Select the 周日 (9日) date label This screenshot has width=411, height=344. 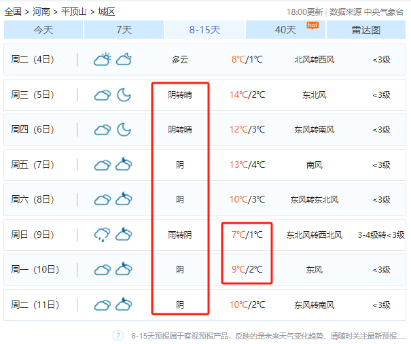33,235
